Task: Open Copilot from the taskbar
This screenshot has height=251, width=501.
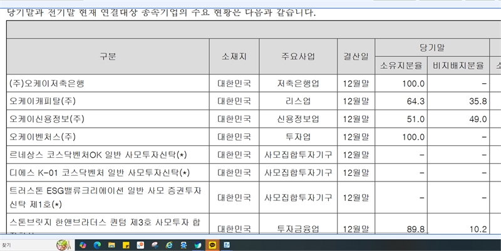Action: click(x=83, y=245)
